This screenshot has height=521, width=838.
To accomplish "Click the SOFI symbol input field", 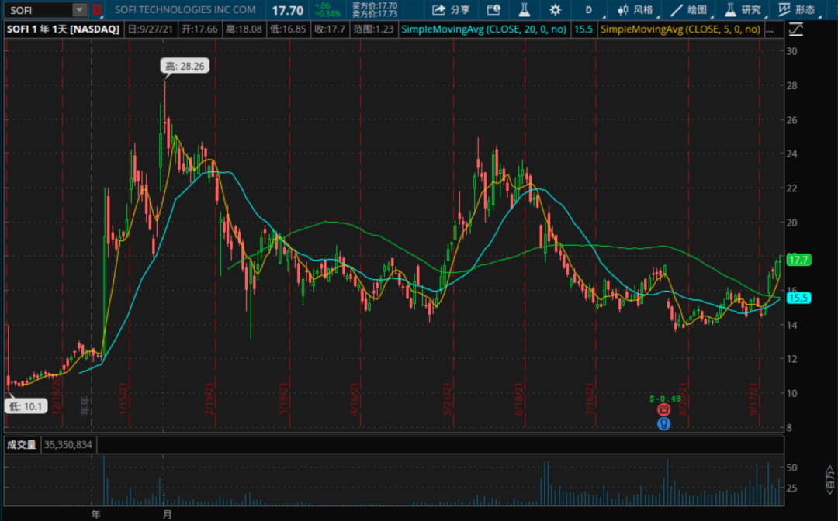I will coord(39,10).
